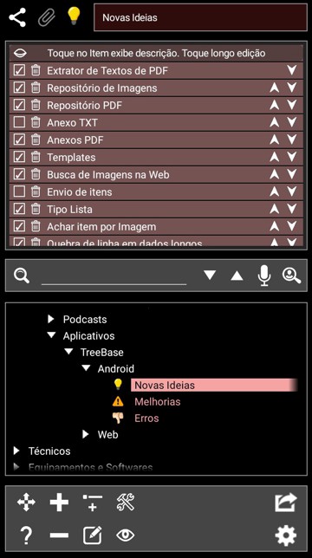This screenshot has width=312, height=558.
Task: Click the microphone voice search icon
Action: (264, 275)
